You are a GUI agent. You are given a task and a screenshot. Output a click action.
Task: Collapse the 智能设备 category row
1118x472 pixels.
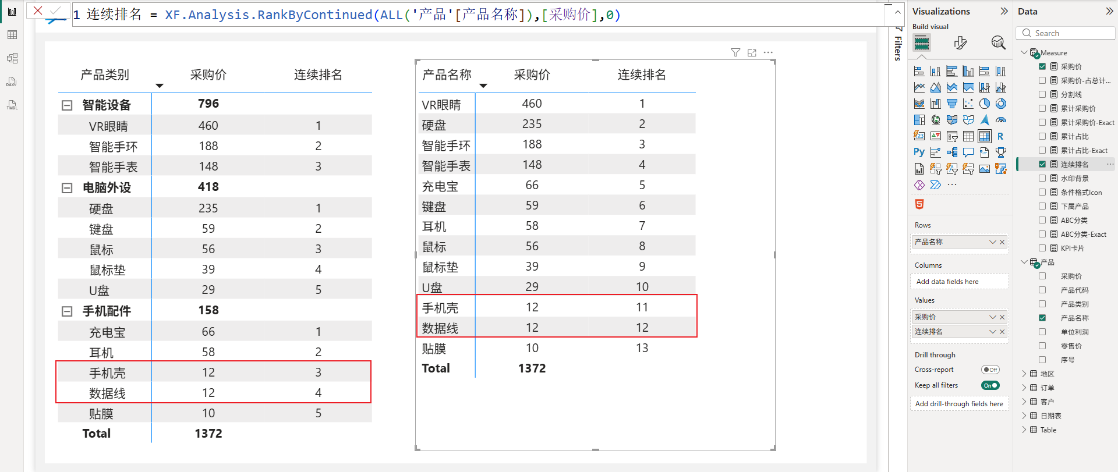(x=67, y=105)
